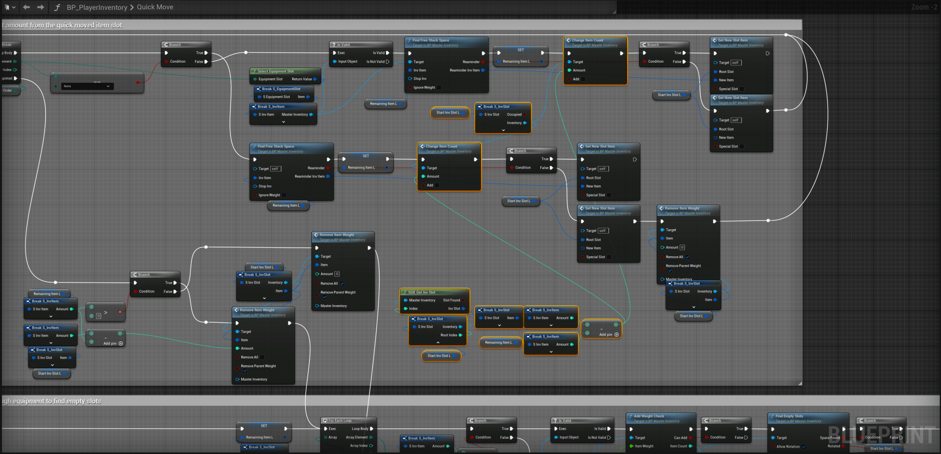
Task: Click the Index input pin on SGK Get Inv Slot
Action: [406, 309]
